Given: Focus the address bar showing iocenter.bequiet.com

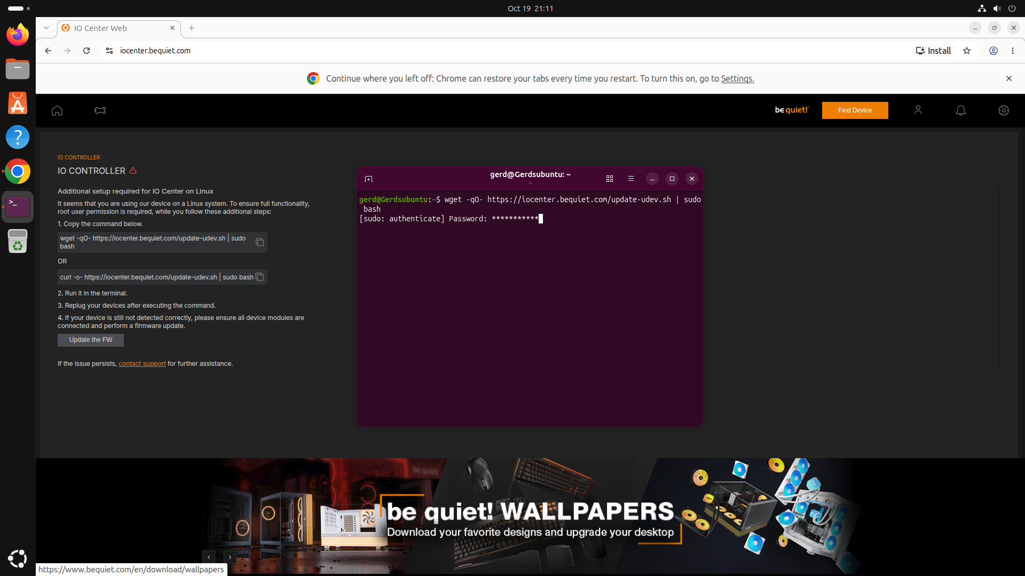Looking at the screenshot, I should (x=507, y=51).
